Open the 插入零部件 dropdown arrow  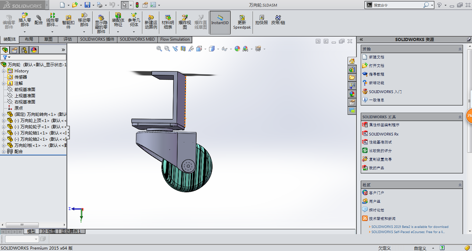[25, 32]
